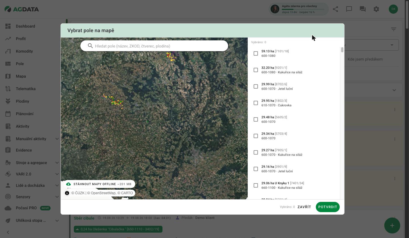409x238 pixels.
Task: Click the share icon in header
Action: click(x=335, y=9)
